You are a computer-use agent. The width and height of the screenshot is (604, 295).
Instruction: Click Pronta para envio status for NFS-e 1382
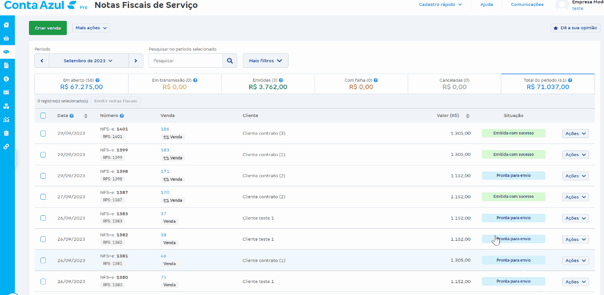tap(513, 239)
